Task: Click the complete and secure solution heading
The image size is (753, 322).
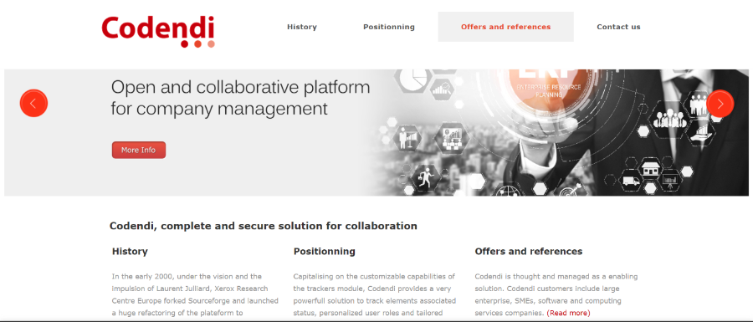Action: [264, 226]
